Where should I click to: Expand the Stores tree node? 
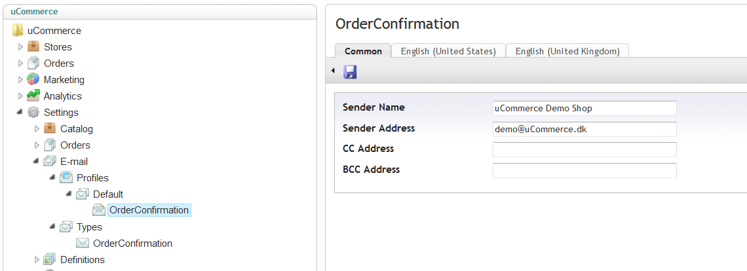coord(20,47)
